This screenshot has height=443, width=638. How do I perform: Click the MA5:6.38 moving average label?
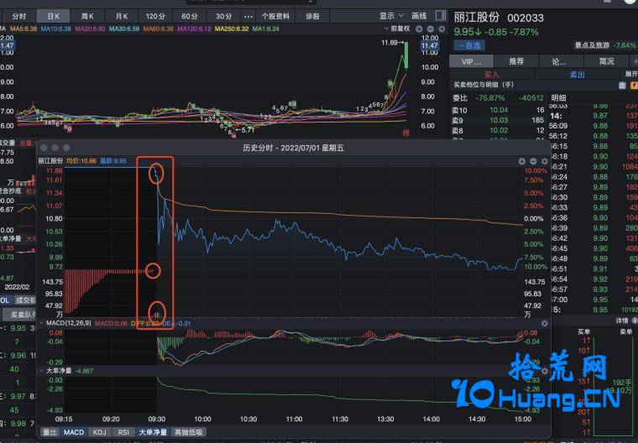24,29
